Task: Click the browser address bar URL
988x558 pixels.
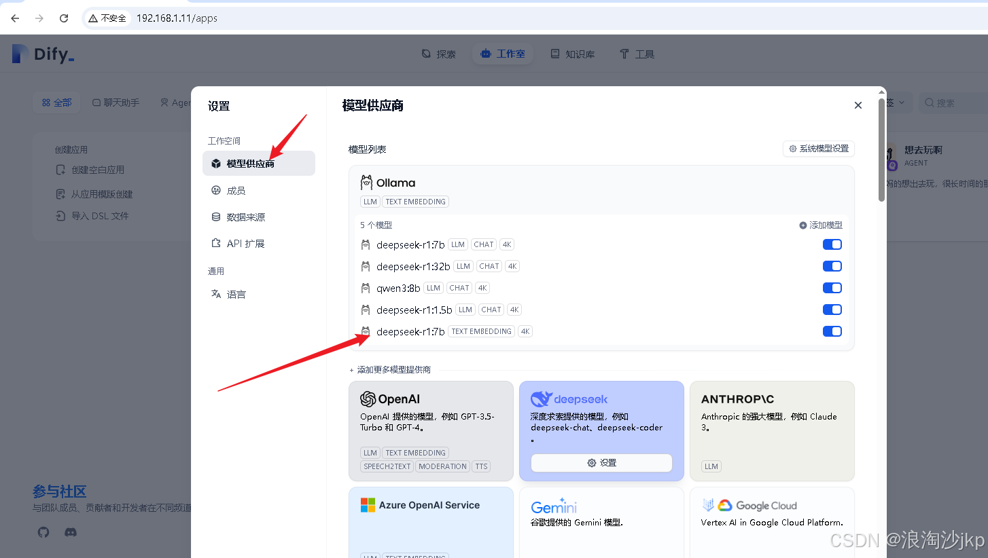Action: (x=177, y=18)
